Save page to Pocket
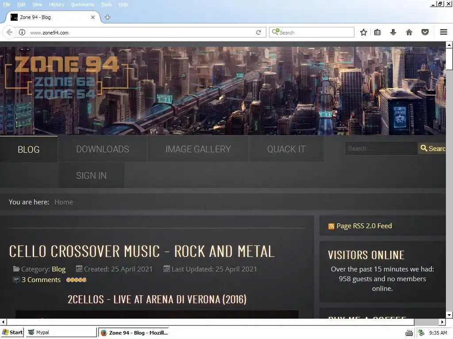The image size is (453, 339). 425,32
